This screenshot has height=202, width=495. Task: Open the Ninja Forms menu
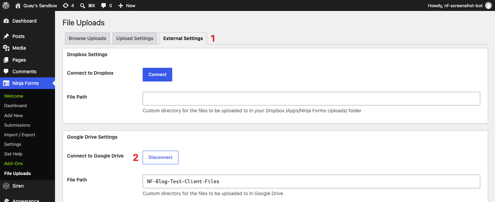(x=27, y=83)
